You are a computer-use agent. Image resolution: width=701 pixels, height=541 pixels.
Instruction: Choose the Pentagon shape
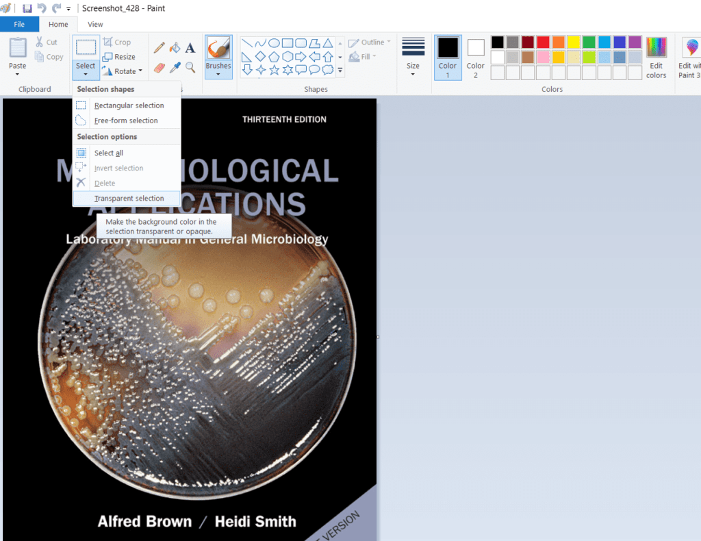pos(274,57)
